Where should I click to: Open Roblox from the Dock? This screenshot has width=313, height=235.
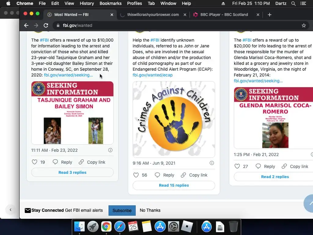pos(187,227)
